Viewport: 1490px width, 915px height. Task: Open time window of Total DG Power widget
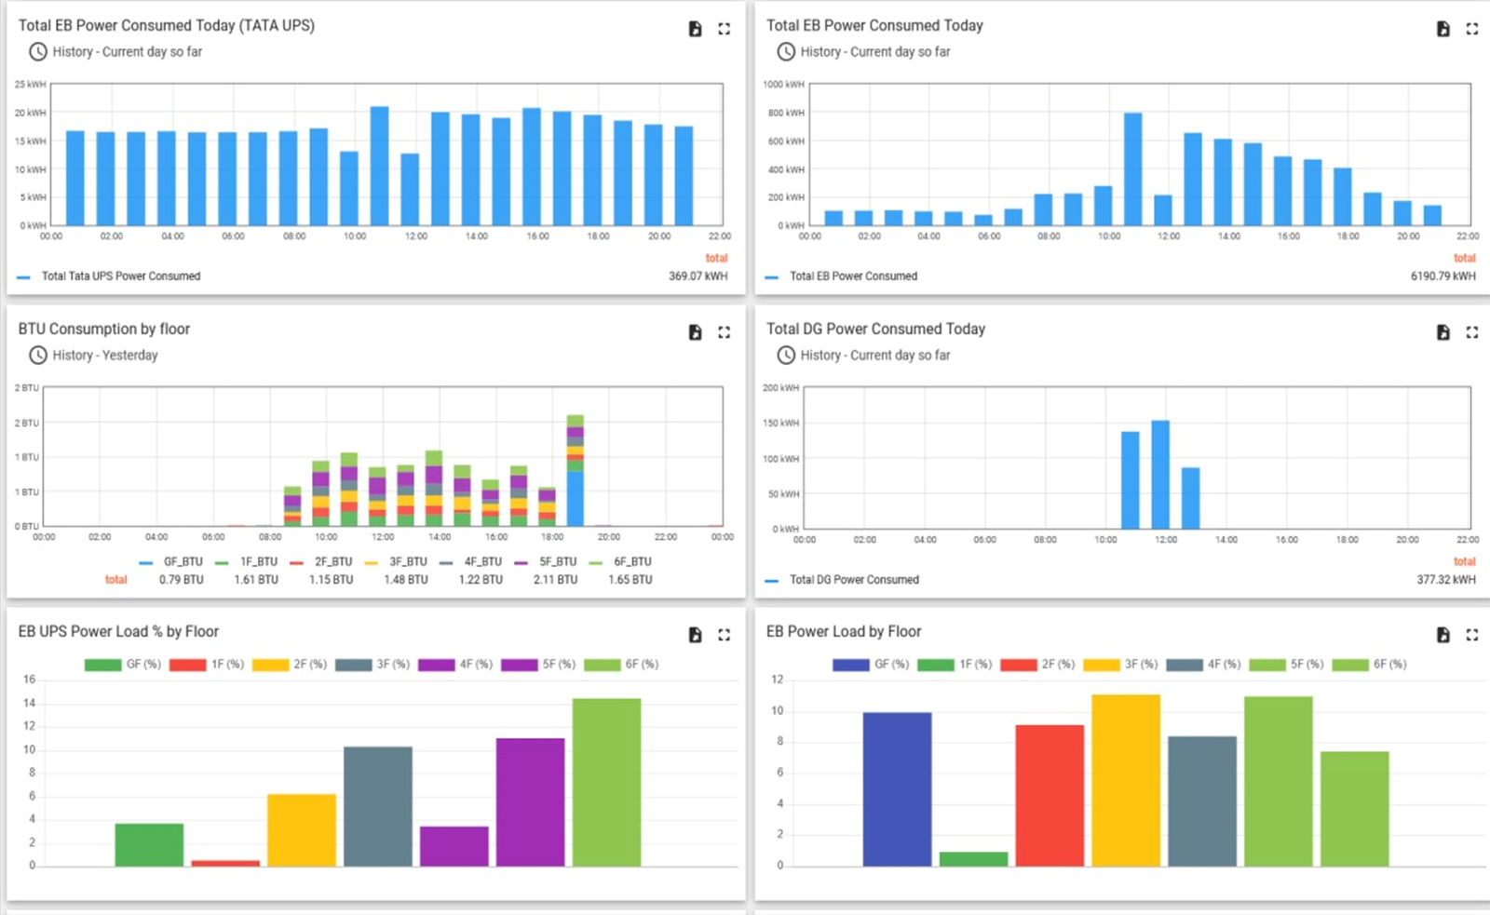[862, 356]
